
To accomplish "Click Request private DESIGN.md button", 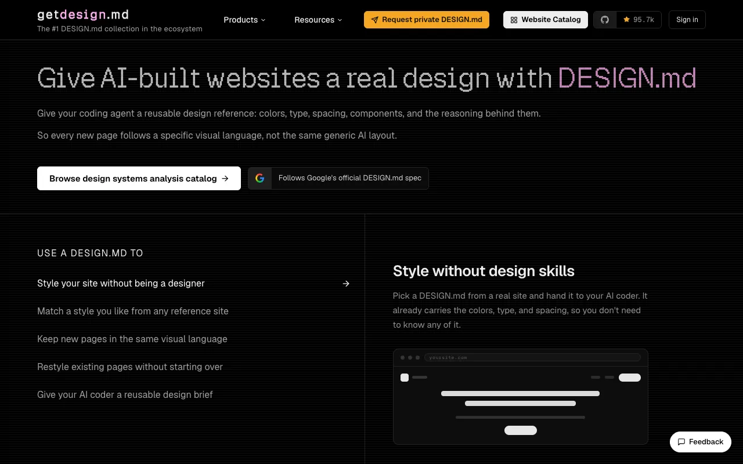I will click(427, 20).
